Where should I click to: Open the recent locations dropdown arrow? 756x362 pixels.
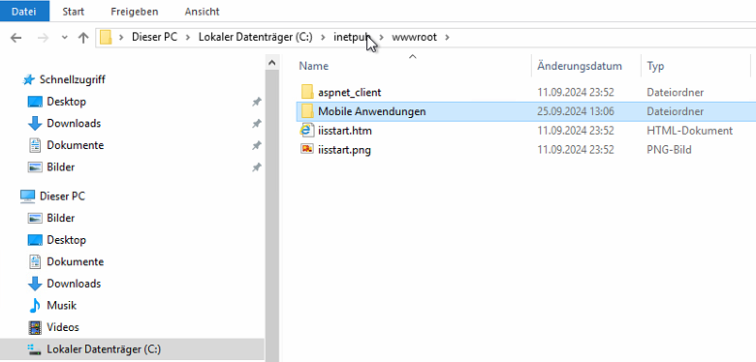pyautogui.click(x=65, y=38)
